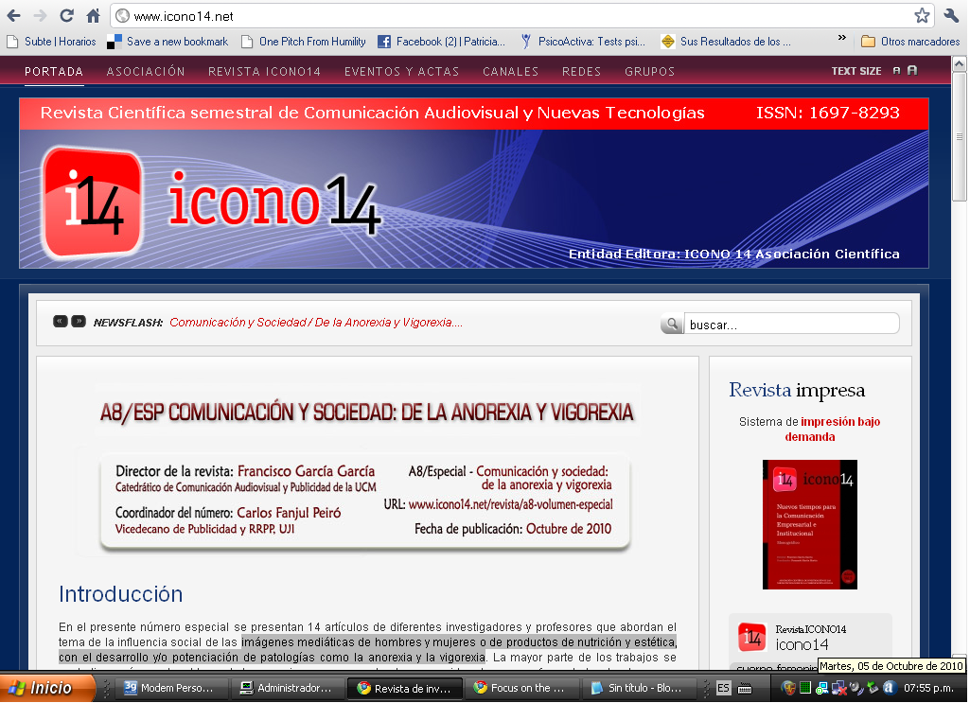Open the Chrome wrench settings menu

coord(952,16)
